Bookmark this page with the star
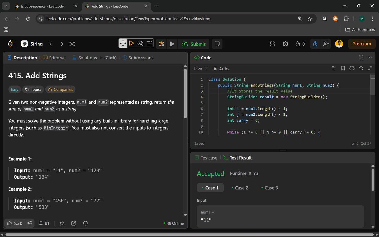Viewport: 379px width, 237px height. coord(310,19)
